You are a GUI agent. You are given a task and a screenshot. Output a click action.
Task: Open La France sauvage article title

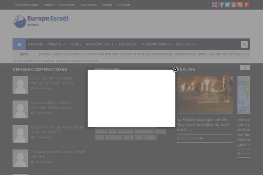(x=203, y=125)
